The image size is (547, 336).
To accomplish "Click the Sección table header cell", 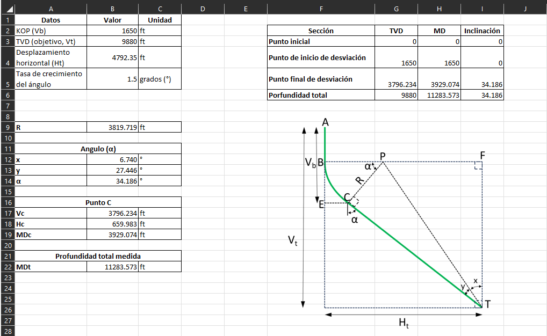I will 320,31.
